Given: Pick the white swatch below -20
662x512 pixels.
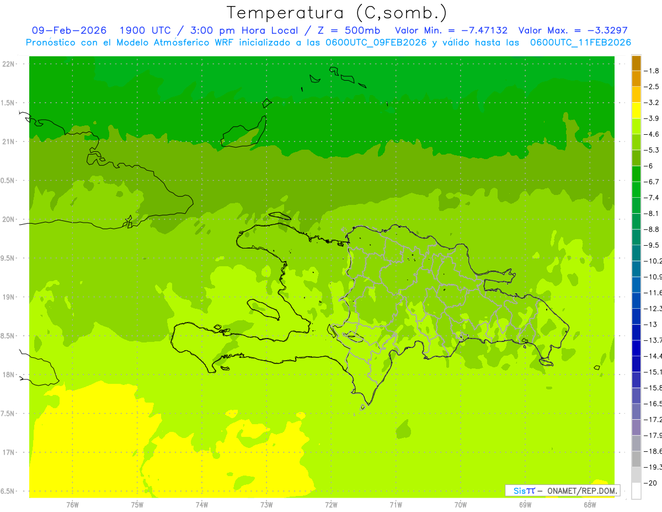Looking at the screenshot, I should (636, 491).
